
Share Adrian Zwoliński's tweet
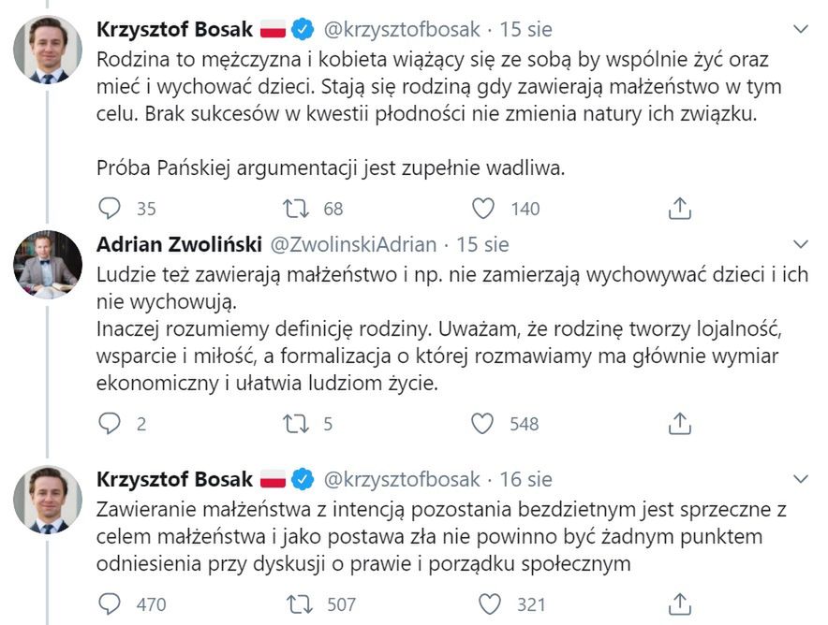coord(680,424)
